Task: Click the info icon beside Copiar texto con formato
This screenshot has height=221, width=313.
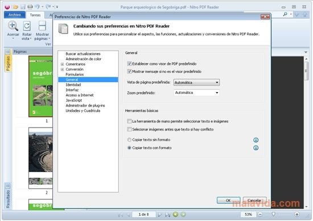Action: pyautogui.click(x=256, y=148)
